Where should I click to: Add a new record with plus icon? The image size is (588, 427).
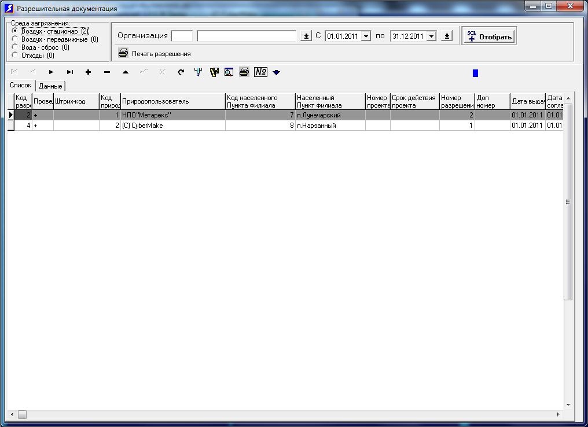88,72
